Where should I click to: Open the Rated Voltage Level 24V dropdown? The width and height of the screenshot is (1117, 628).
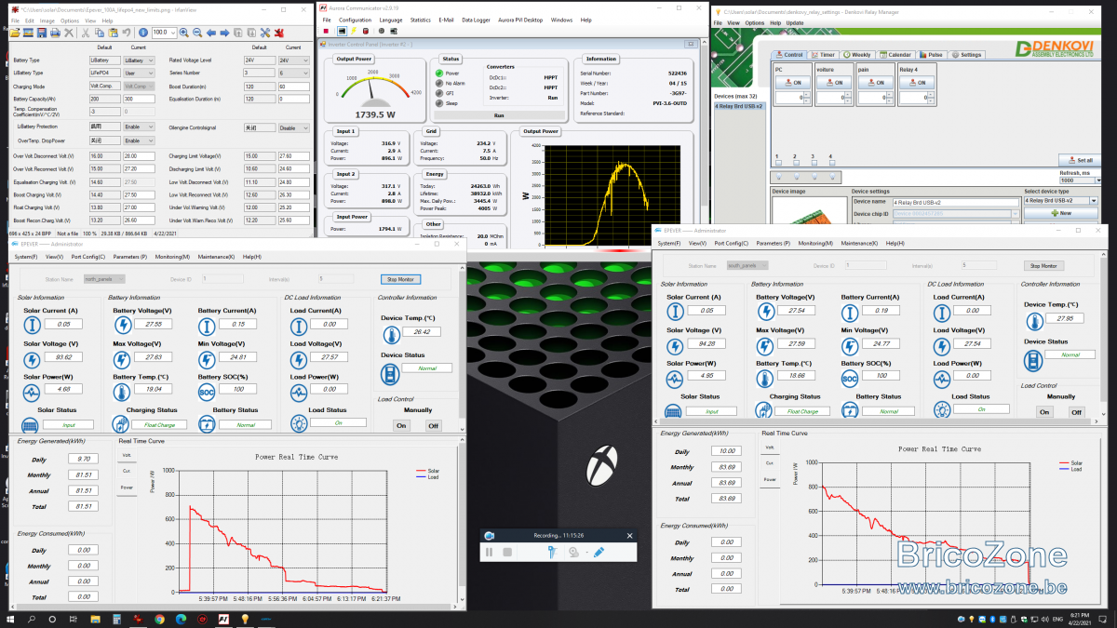click(x=293, y=60)
